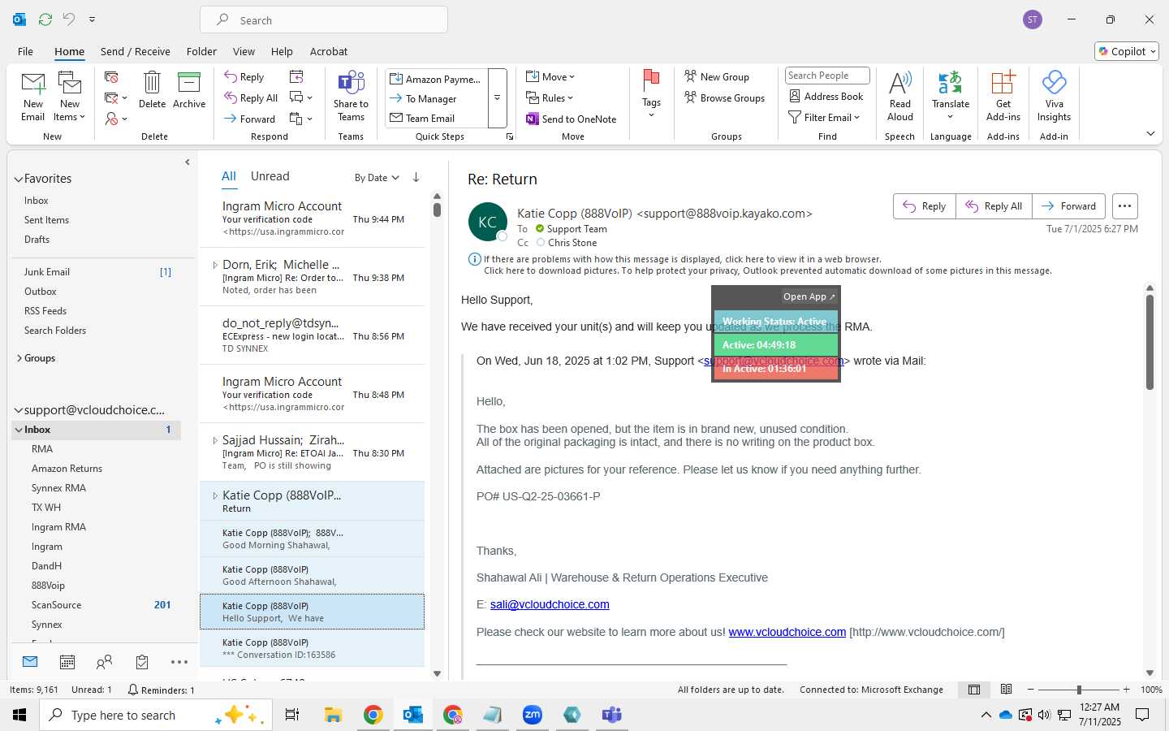Open By Date sort dropdown
1169x731 pixels.
(x=377, y=178)
